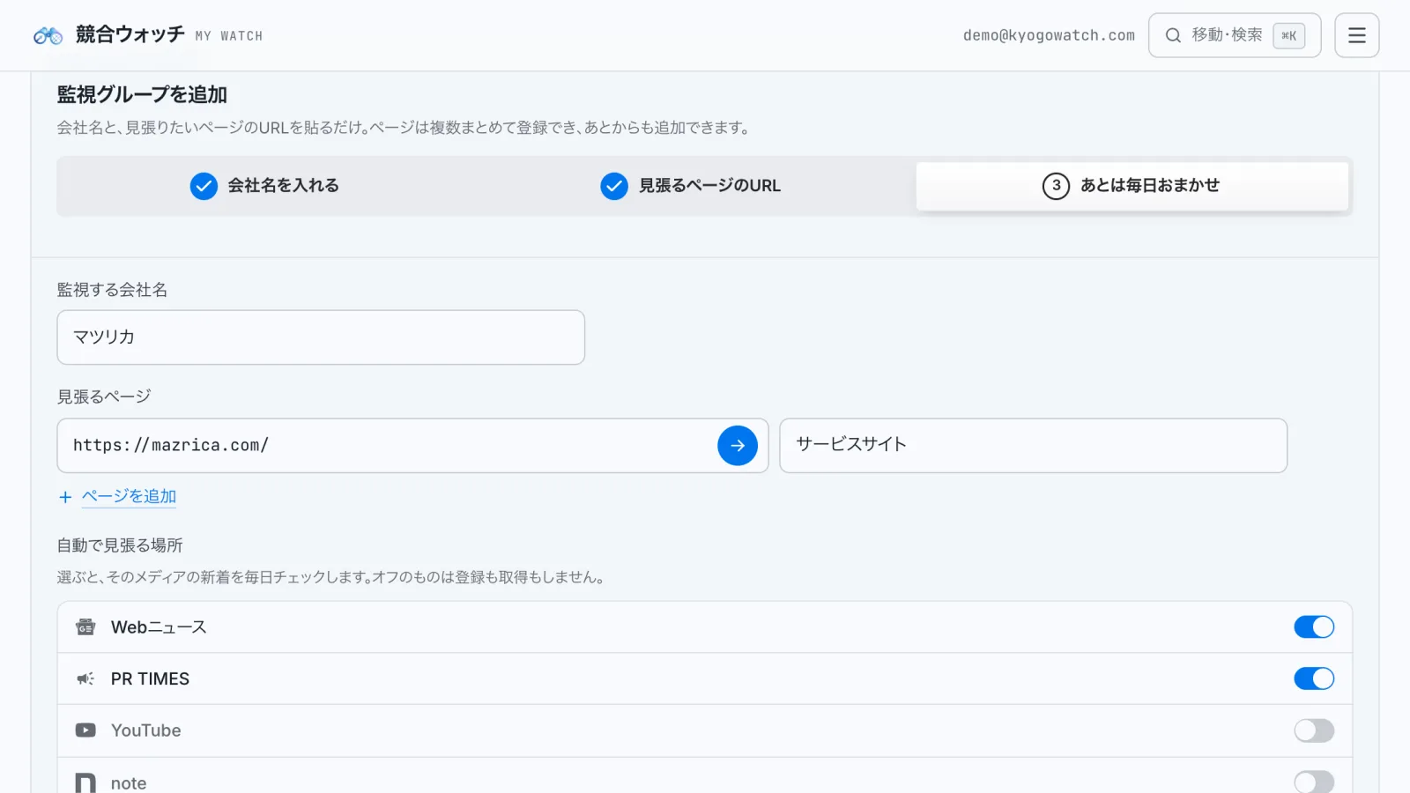
Task: Enable the YouTube toggle
Action: [1314, 730]
